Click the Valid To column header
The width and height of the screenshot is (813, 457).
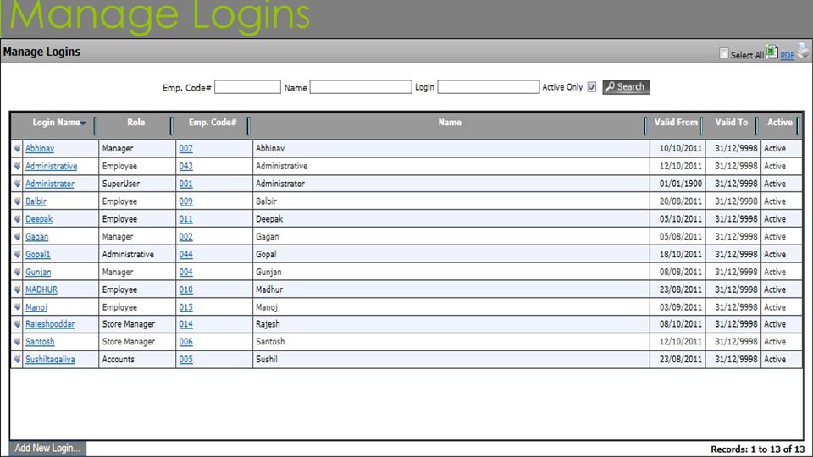pos(732,123)
